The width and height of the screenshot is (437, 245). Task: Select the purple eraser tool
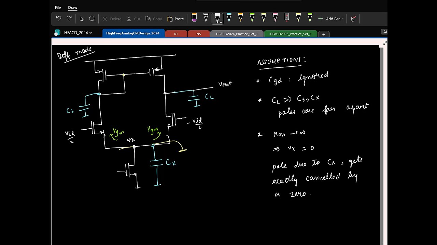click(x=194, y=18)
